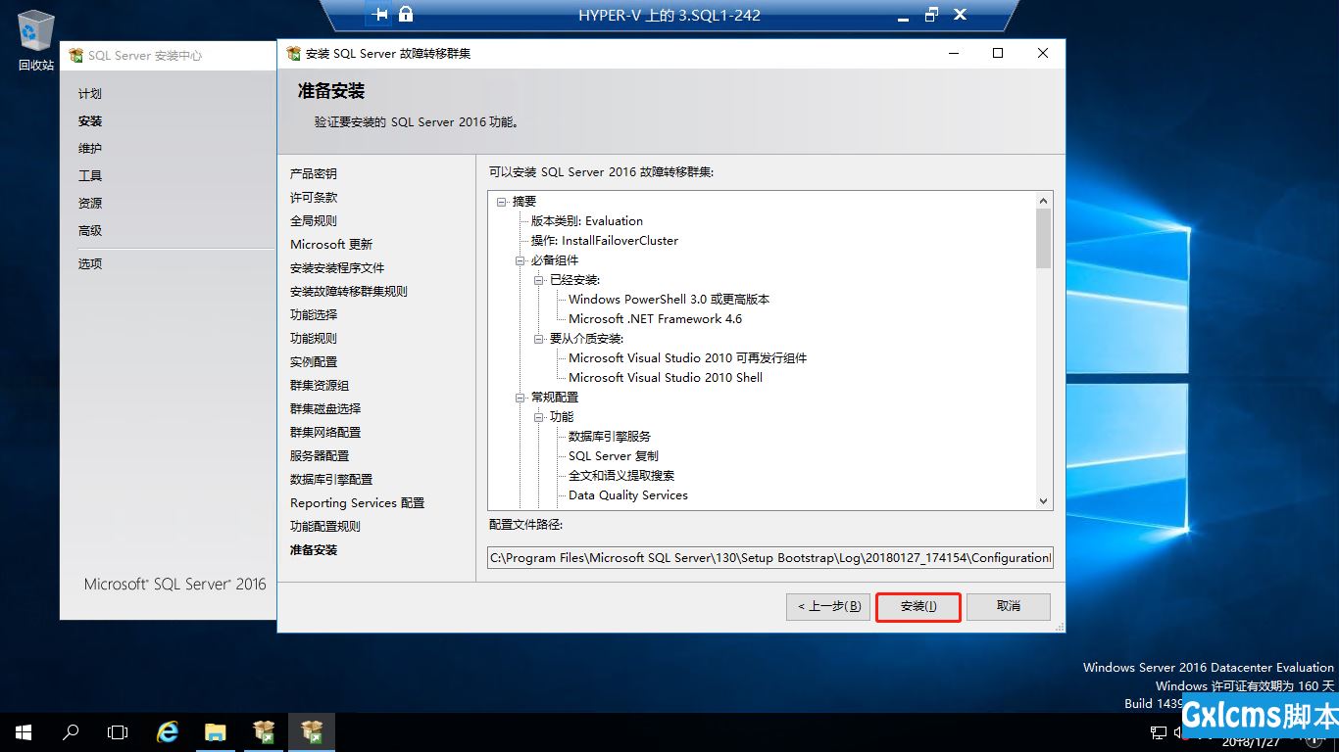Viewport: 1339px width, 752px height.
Task: Click the Windows Start button
Action: coord(23,732)
